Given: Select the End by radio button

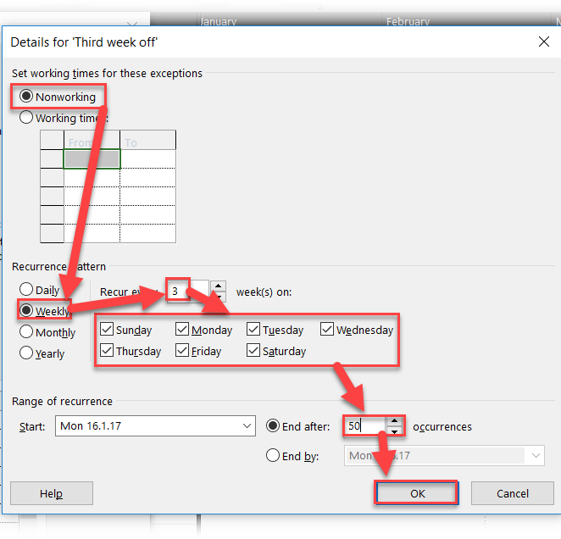Looking at the screenshot, I should 273,456.
